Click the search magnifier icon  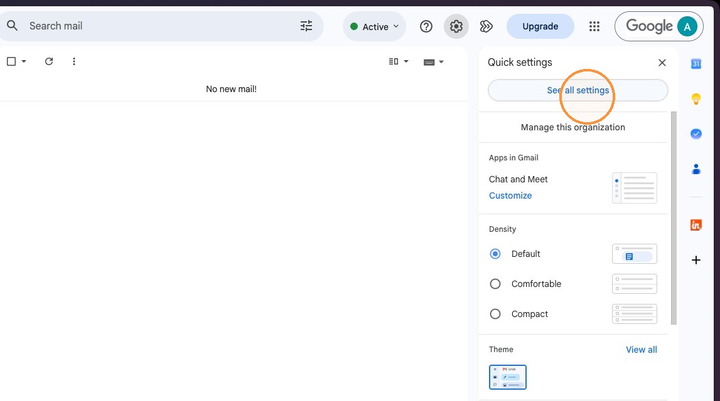point(13,26)
